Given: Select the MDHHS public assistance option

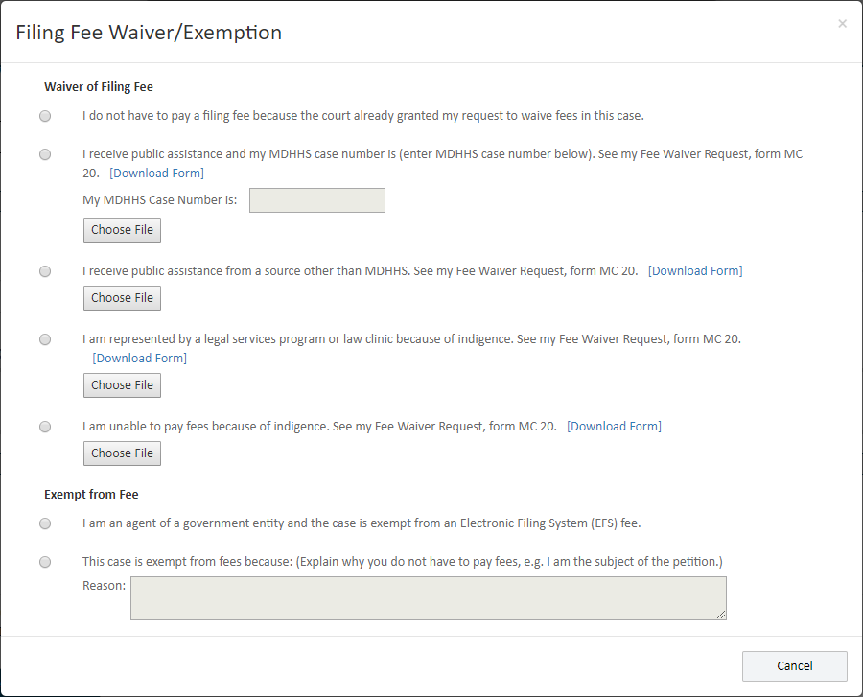Looking at the screenshot, I should (44, 153).
